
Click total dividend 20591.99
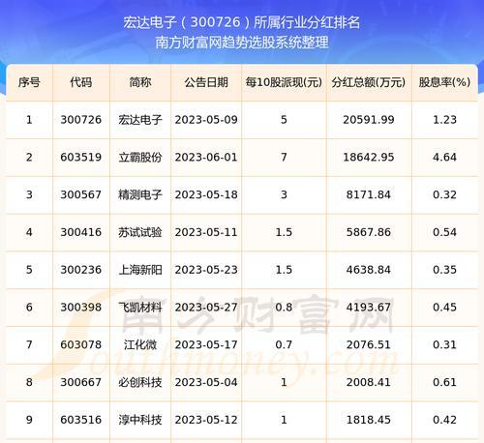369,120
